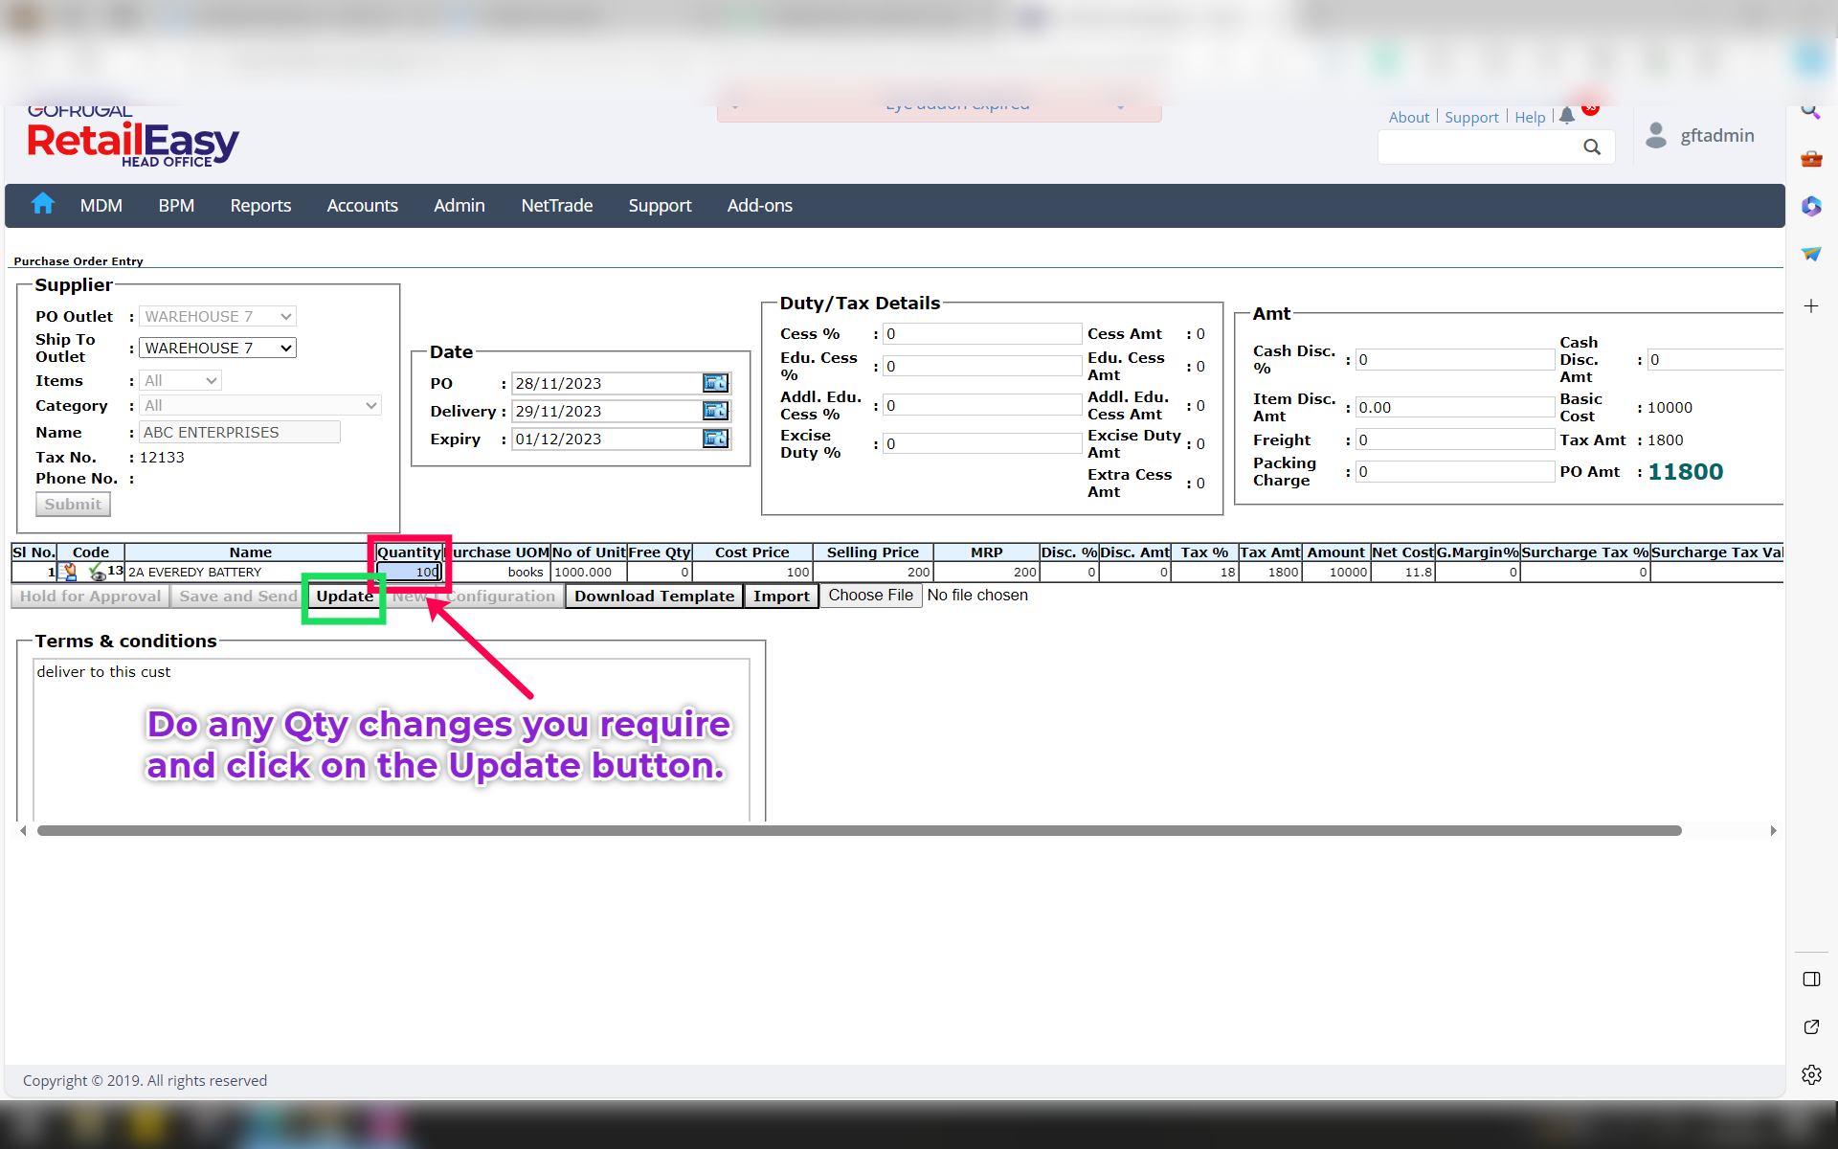Open browser sidebar settings gear
The image size is (1838, 1149).
1811,1074
